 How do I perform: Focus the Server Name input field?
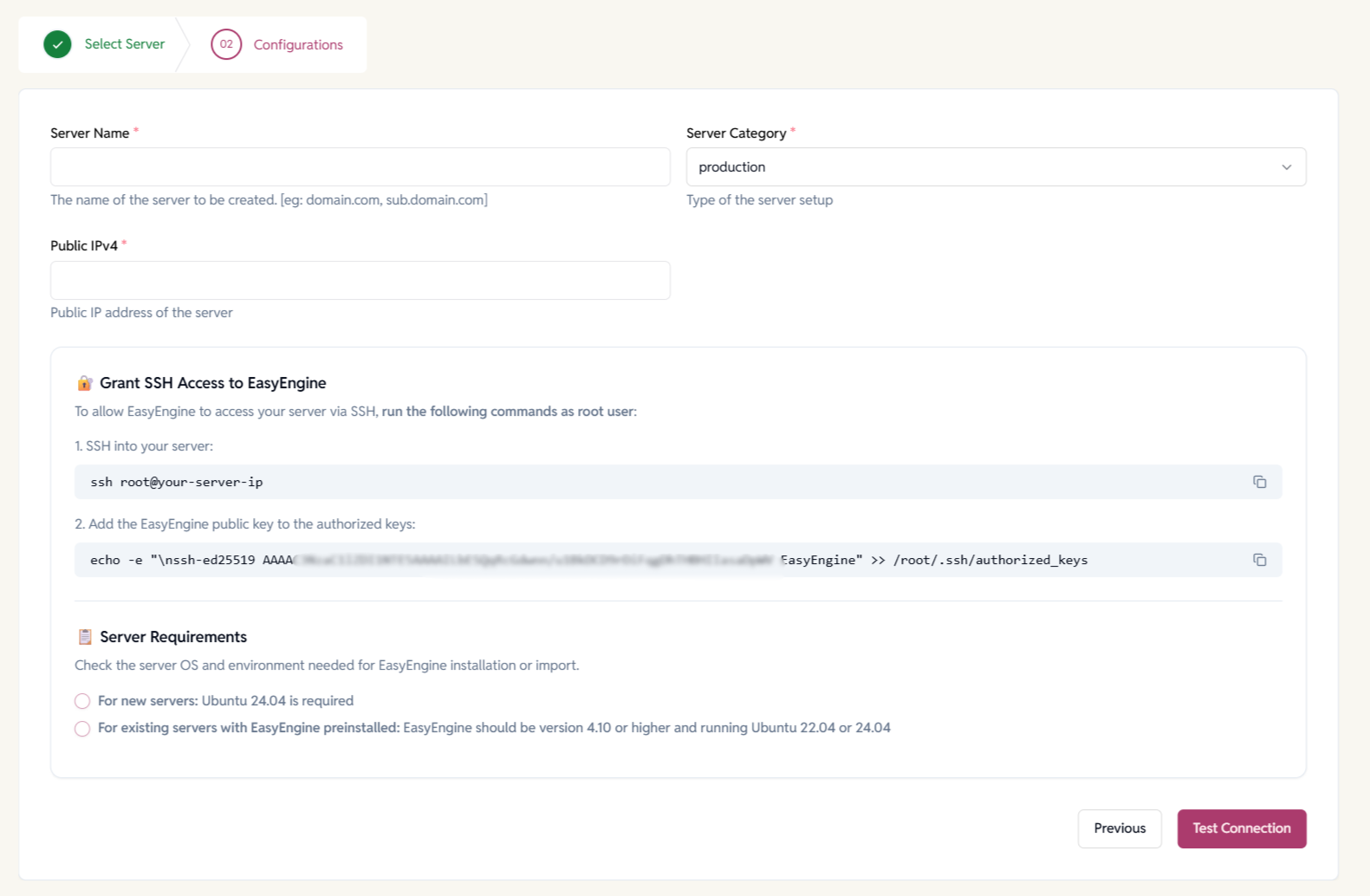[x=360, y=166]
